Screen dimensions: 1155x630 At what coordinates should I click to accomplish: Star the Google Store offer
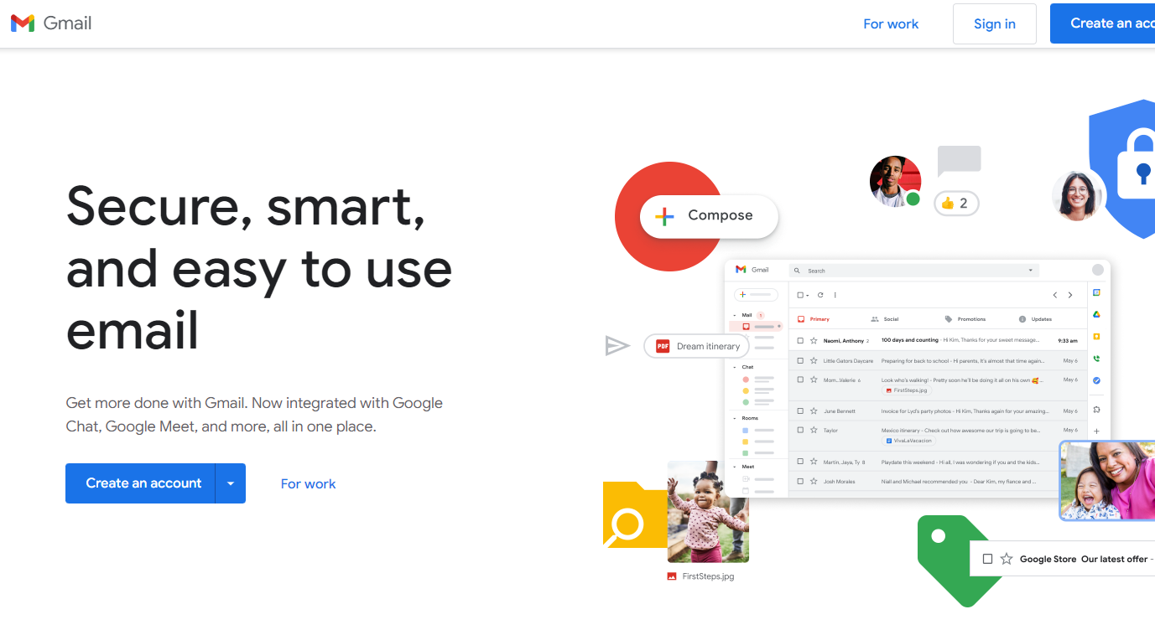click(1007, 559)
